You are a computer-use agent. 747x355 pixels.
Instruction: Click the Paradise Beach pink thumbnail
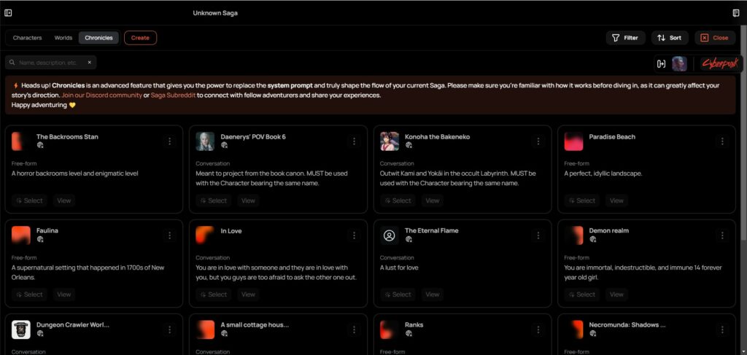pyautogui.click(x=573, y=141)
